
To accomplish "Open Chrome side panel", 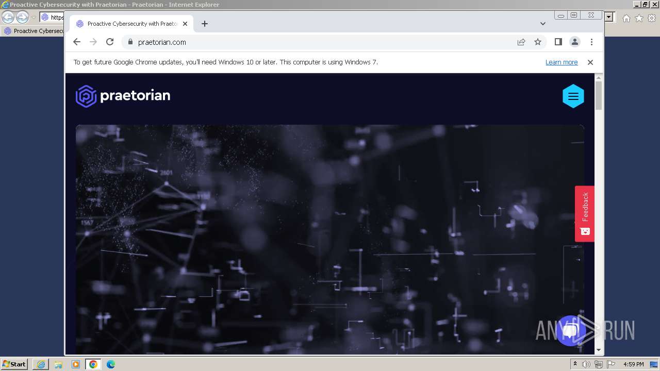I will (x=558, y=42).
